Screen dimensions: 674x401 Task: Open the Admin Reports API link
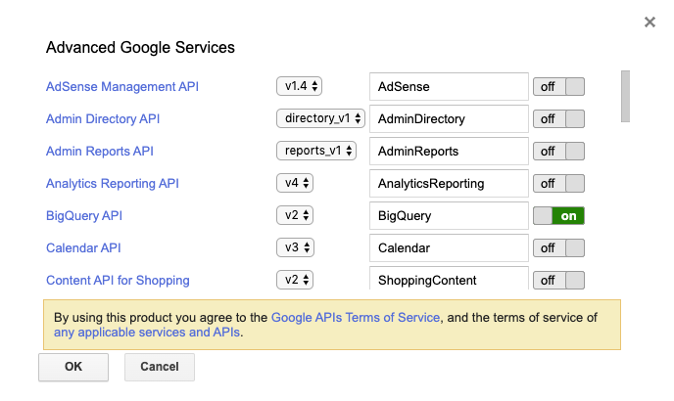coord(100,152)
